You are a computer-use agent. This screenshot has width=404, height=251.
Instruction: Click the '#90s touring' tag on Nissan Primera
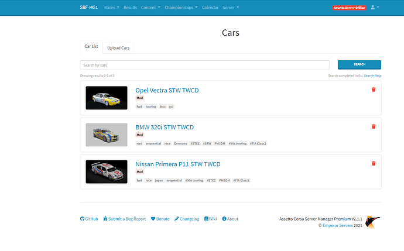pyautogui.click(x=194, y=180)
